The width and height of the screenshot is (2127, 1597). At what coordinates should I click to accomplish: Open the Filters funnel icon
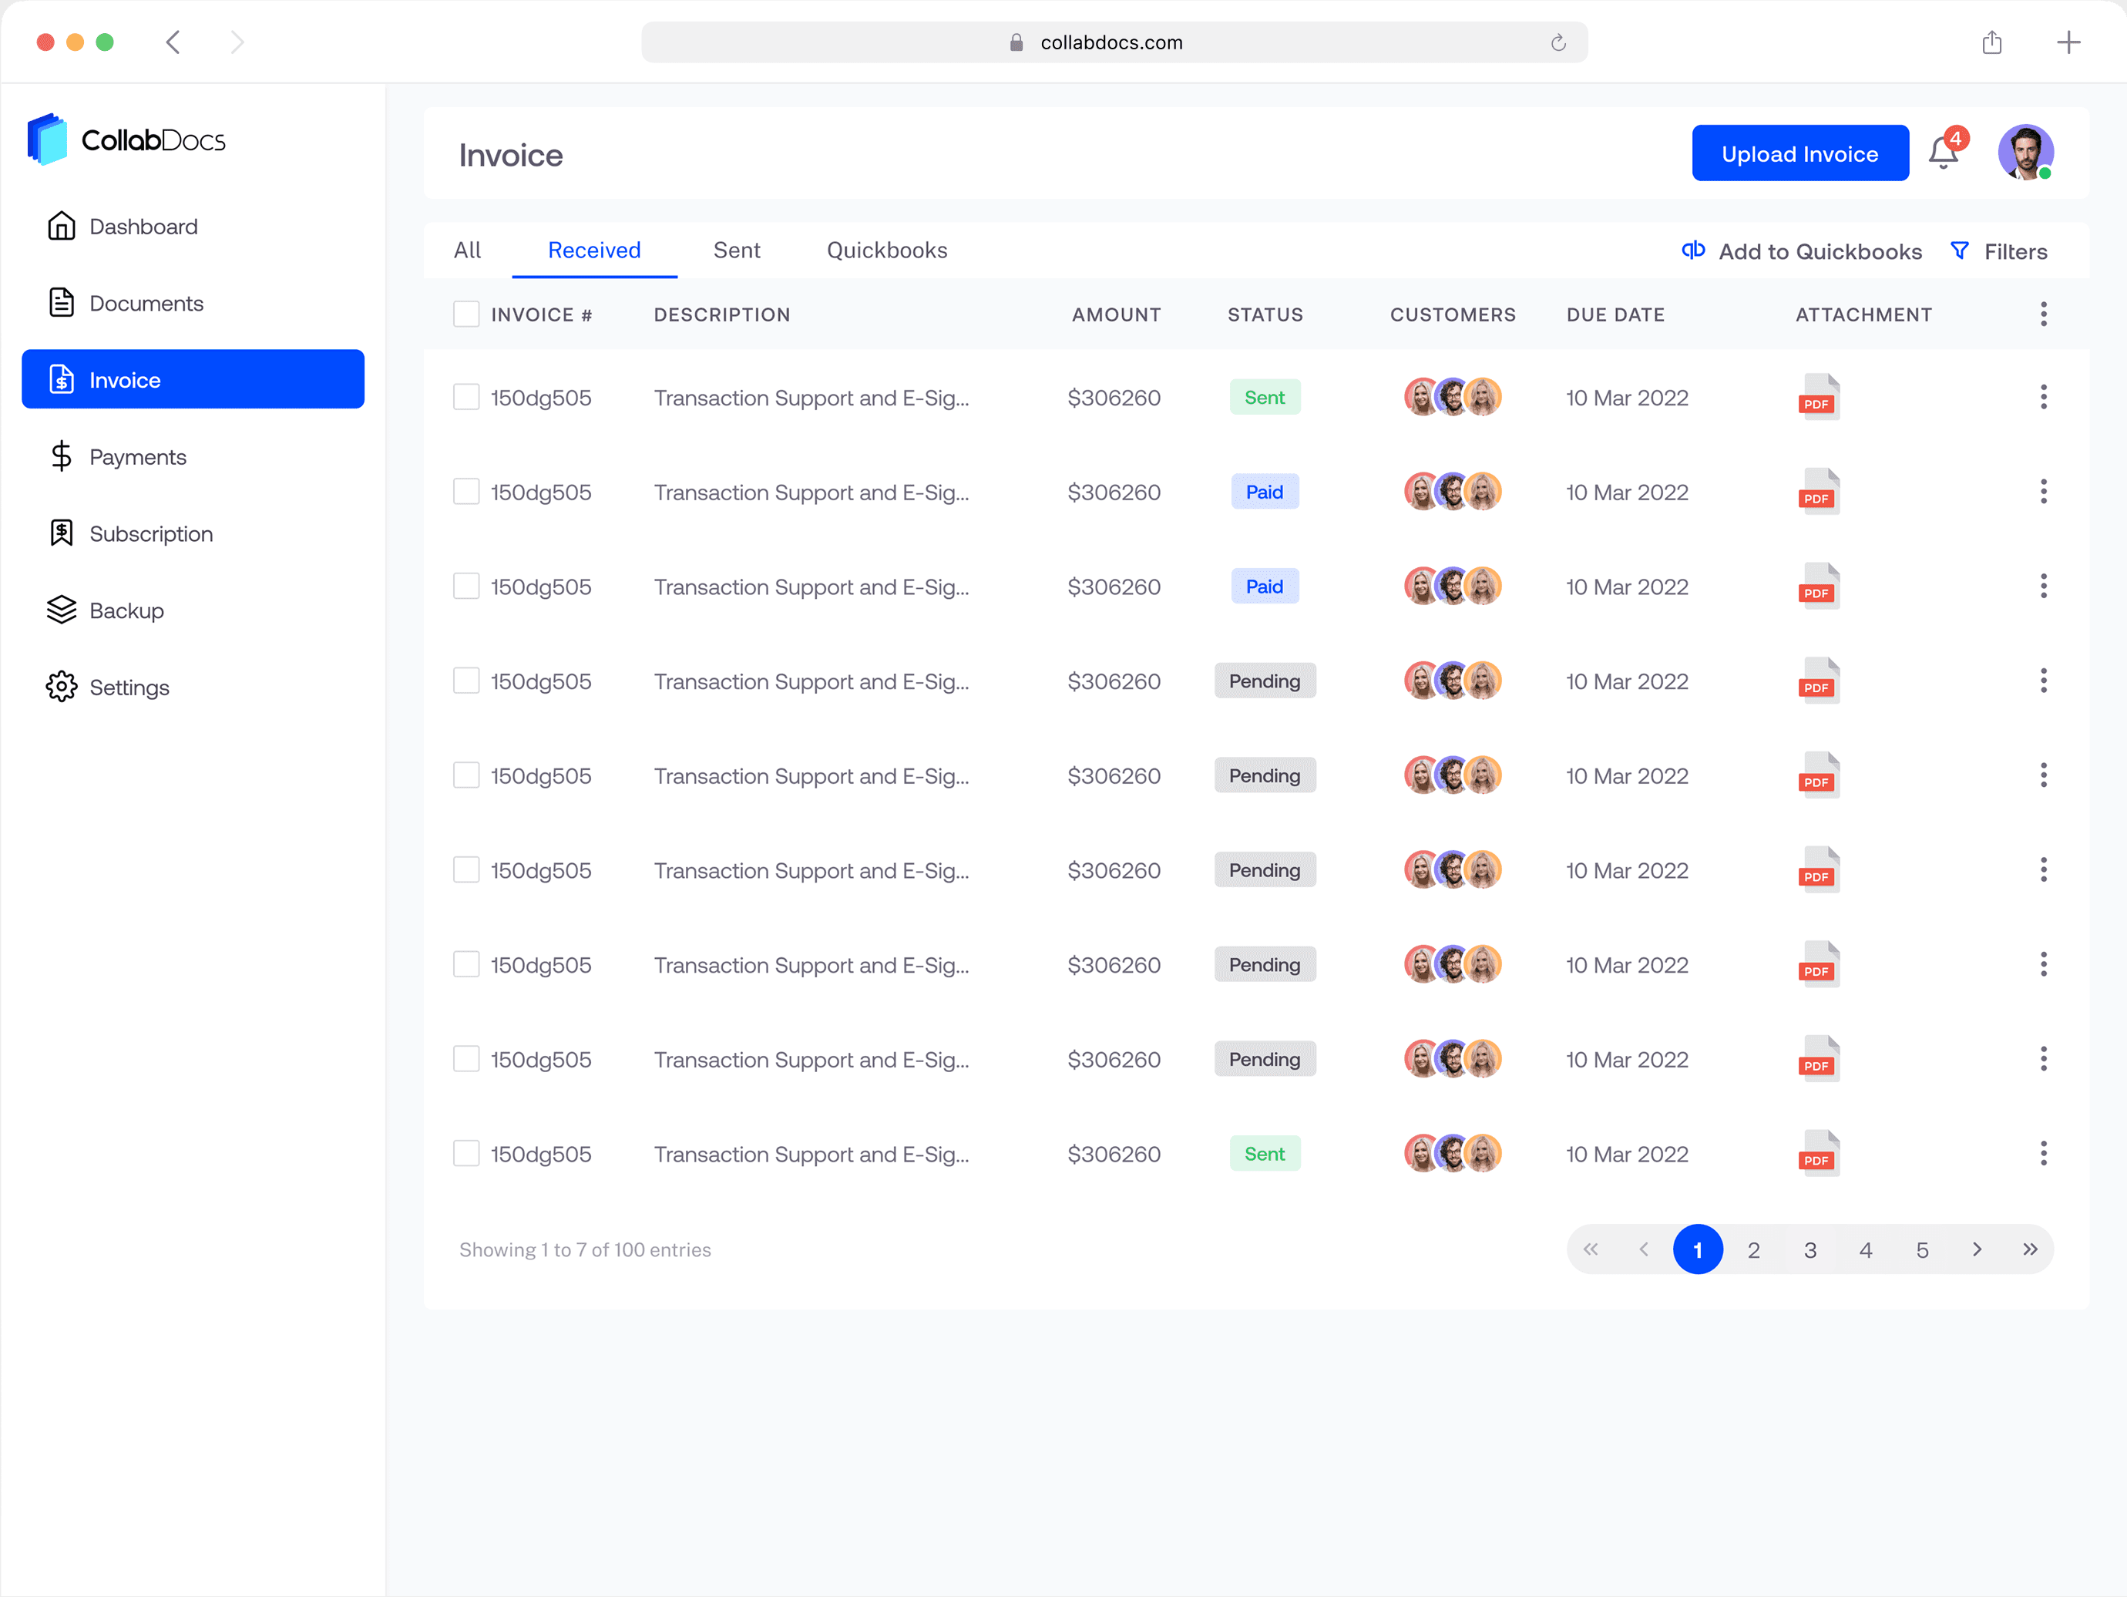[1959, 251]
